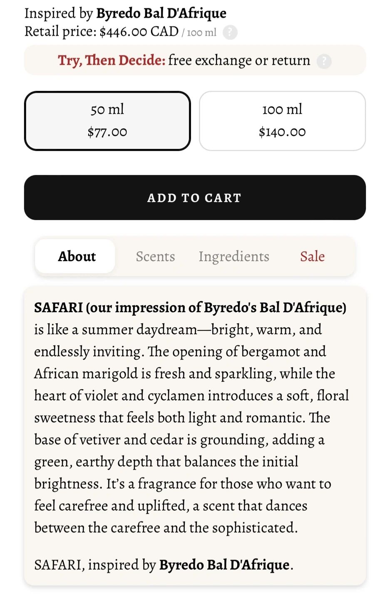Viewport: 390px width, 600px height.
Task: Click the $77.00 price label
Action: pyautogui.click(x=107, y=132)
